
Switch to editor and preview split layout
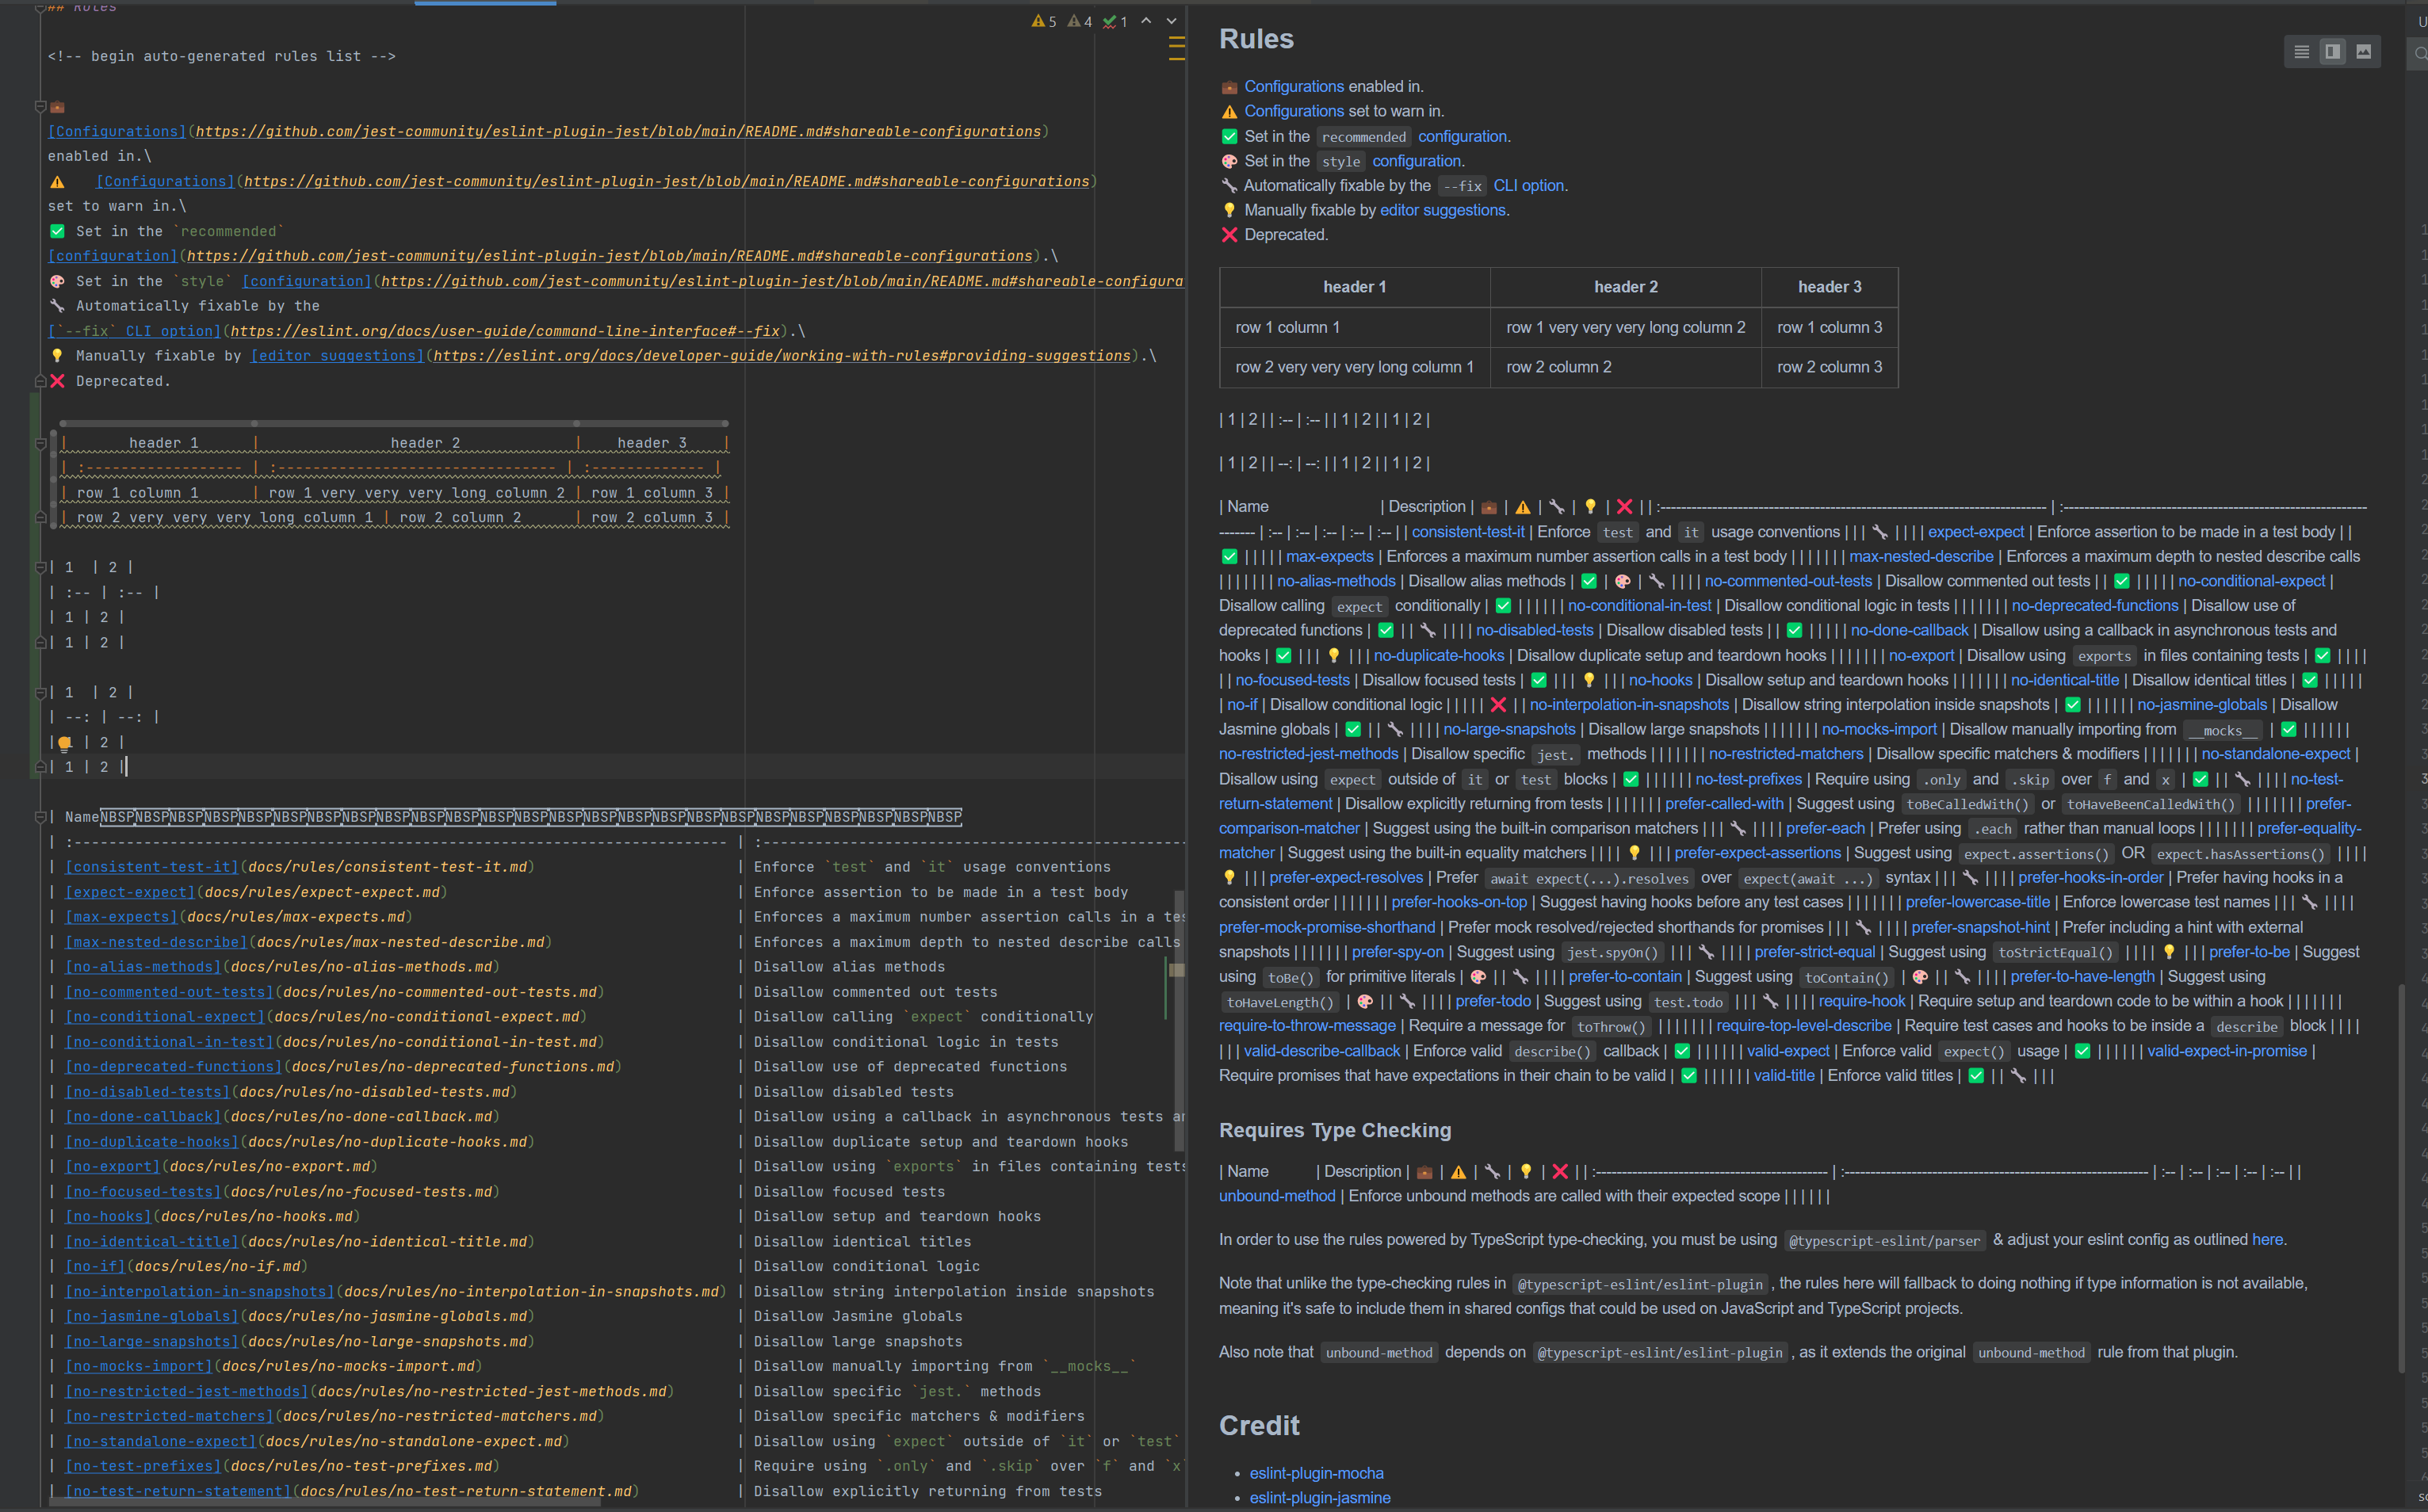tap(2332, 52)
